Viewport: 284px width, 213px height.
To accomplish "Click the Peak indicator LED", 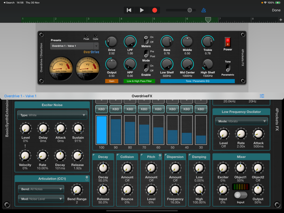I will point(86,36).
